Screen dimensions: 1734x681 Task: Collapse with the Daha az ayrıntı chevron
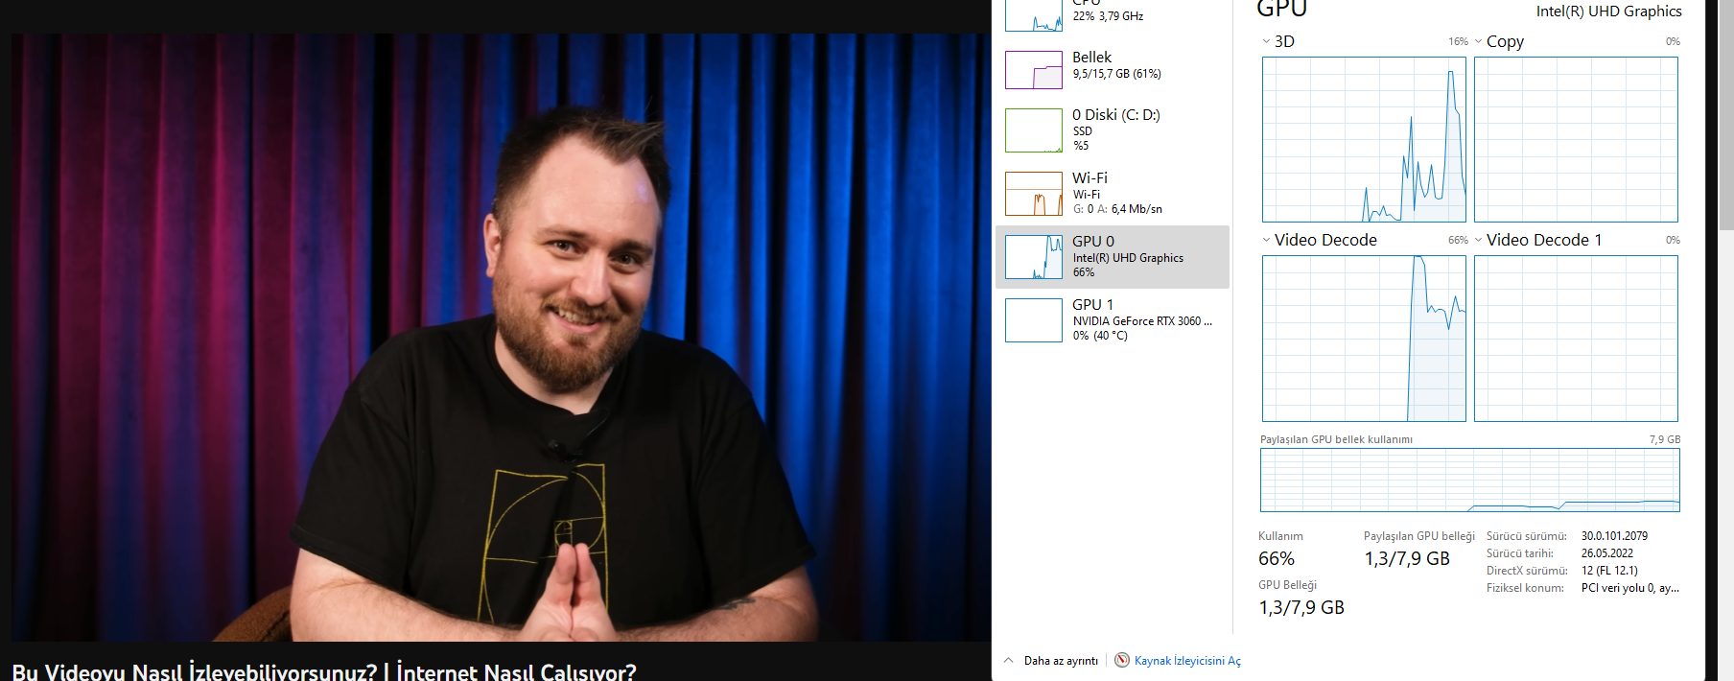click(x=1008, y=660)
